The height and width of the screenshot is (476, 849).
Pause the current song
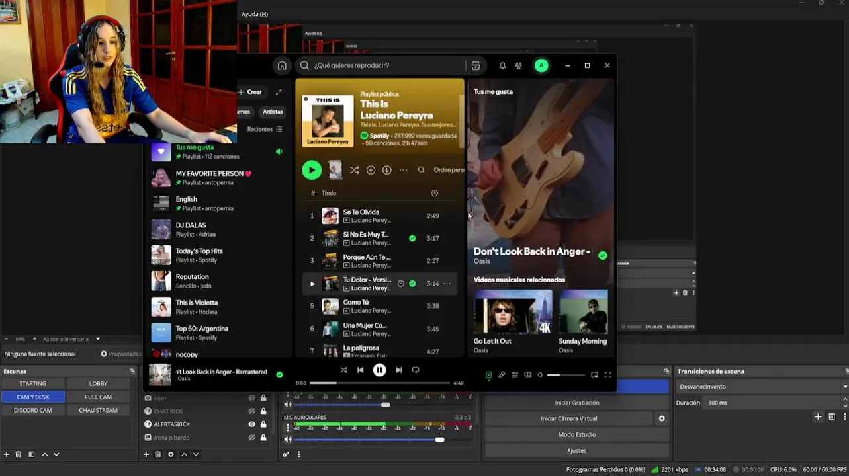pos(379,370)
